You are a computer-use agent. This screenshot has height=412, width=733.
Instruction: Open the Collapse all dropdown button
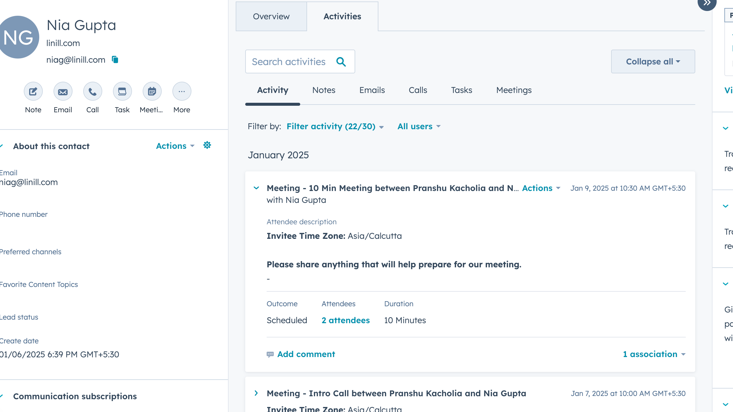click(653, 61)
